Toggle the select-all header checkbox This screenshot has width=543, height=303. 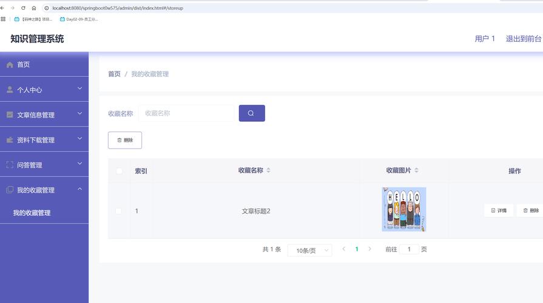(119, 171)
